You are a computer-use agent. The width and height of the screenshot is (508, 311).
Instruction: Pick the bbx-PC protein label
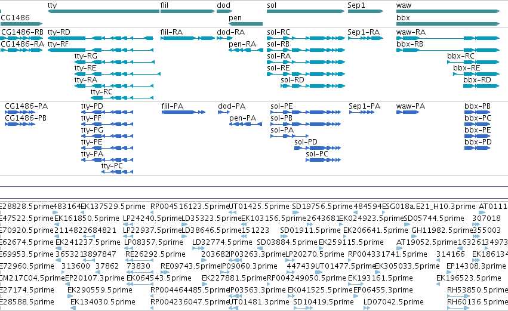tap(478, 118)
